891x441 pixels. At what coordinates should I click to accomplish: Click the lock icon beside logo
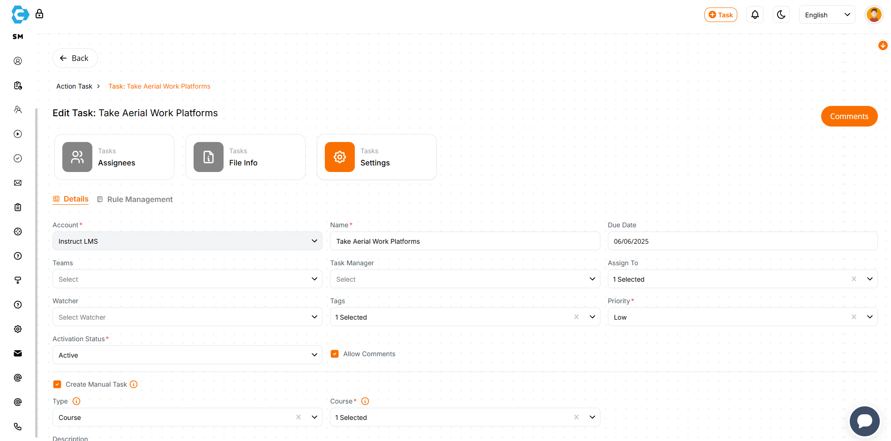pos(39,14)
